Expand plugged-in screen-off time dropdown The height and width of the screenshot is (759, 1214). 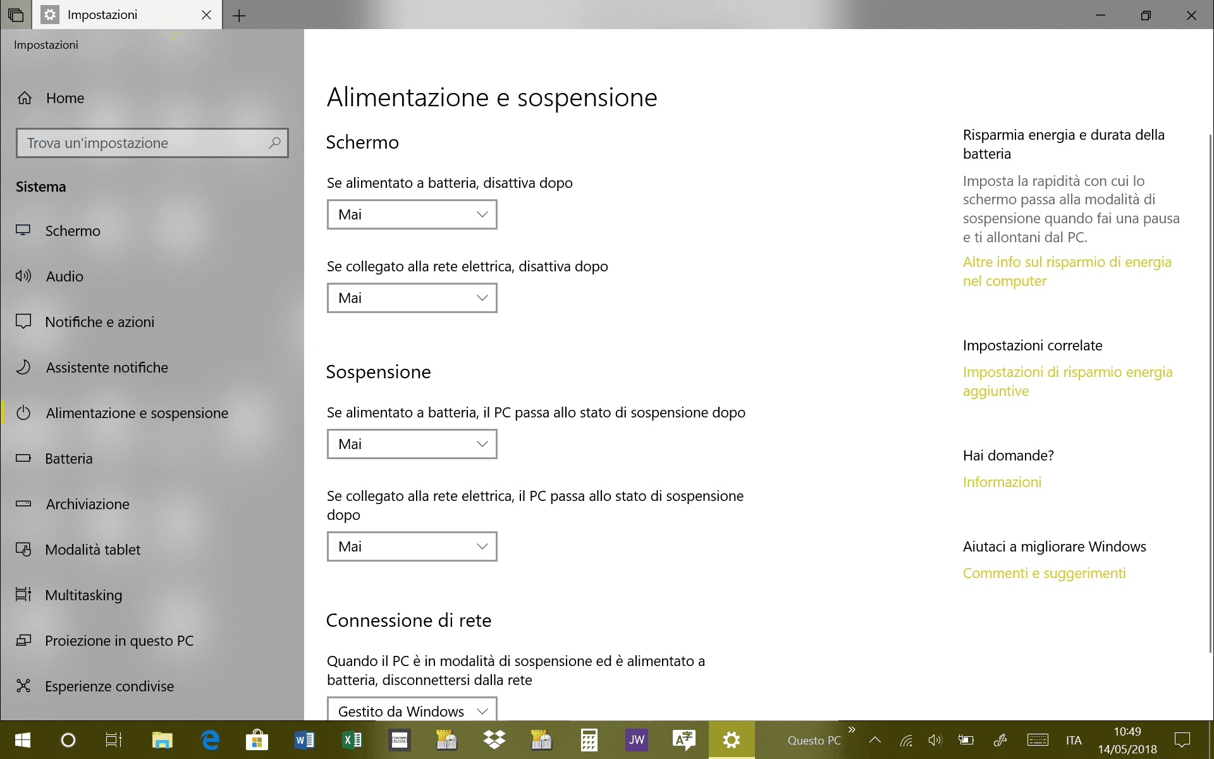click(412, 298)
